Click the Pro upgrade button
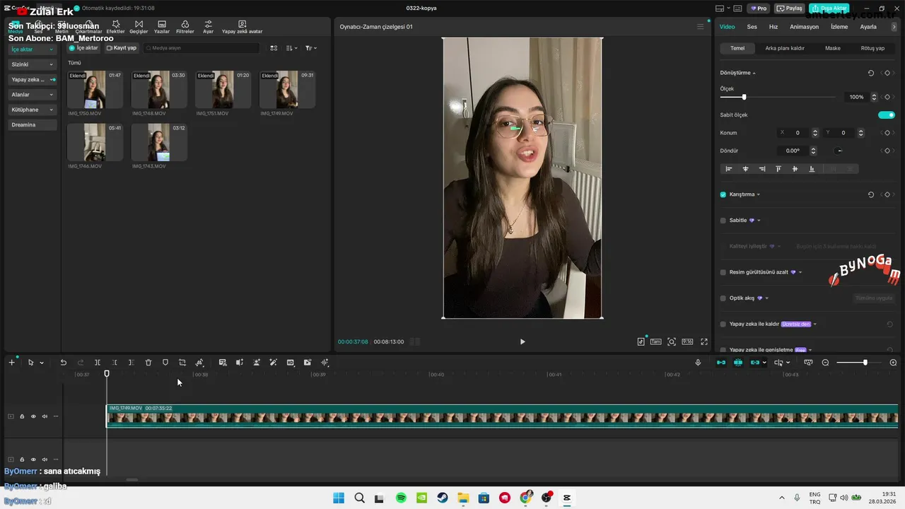 (x=759, y=8)
